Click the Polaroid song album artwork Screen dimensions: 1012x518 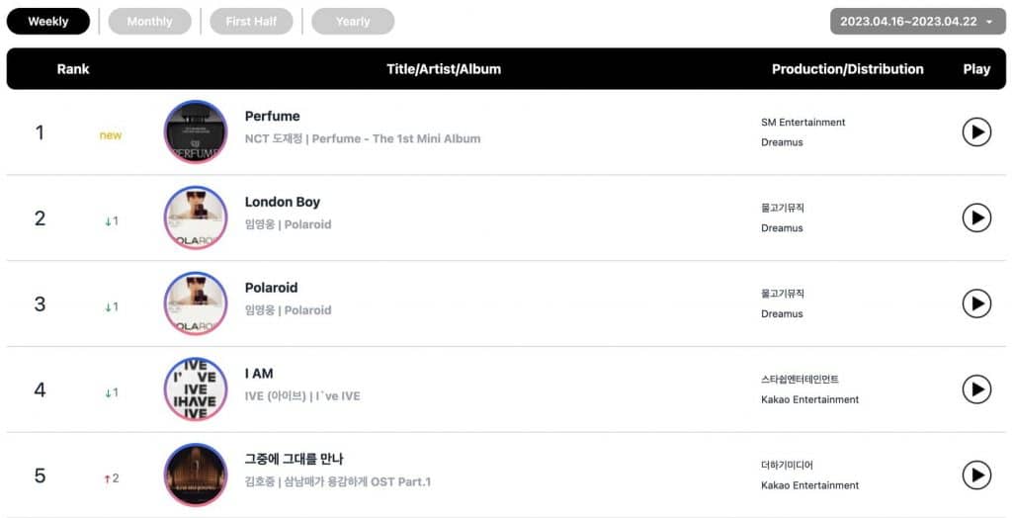click(x=196, y=303)
